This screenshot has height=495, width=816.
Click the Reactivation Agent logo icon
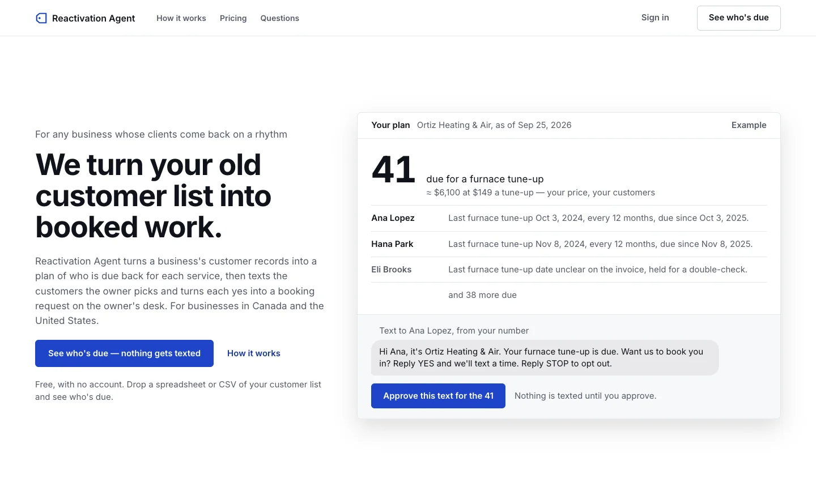[41, 18]
